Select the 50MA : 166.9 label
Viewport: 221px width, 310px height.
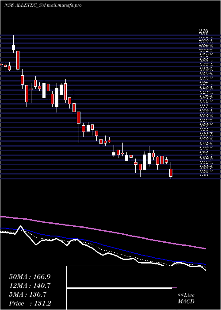click(x=29, y=277)
